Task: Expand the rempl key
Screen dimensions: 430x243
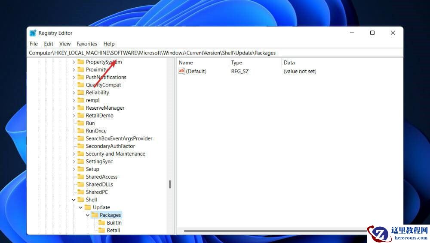Action: 74,100
